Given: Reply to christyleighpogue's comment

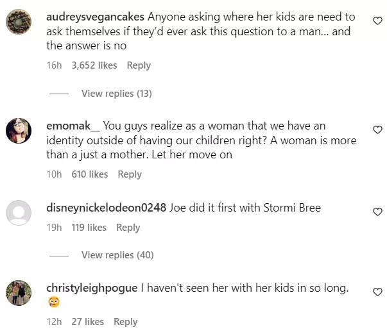Looking at the screenshot, I should [126, 322].
